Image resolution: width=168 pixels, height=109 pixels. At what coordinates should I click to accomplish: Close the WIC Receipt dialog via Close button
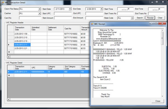[158, 101]
